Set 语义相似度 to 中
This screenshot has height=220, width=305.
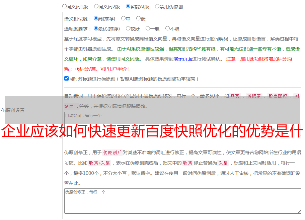click(x=123, y=19)
